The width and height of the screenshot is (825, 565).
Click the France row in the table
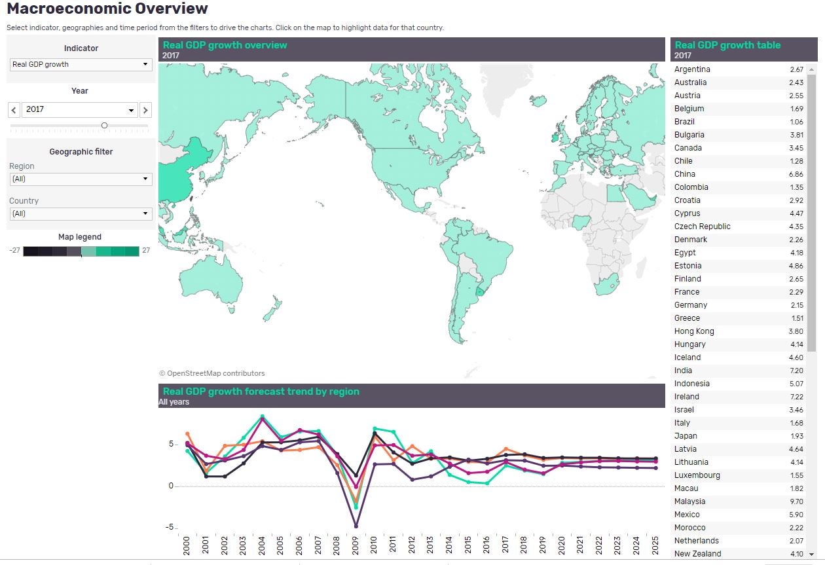click(739, 292)
